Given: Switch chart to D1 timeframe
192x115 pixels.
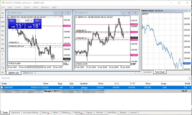Looking at the screenshot, I should coord(2,40).
